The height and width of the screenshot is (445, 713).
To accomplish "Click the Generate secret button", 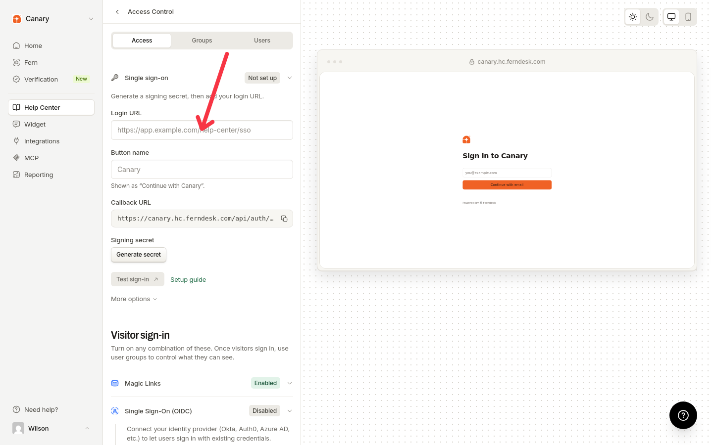I will (139, 255).
